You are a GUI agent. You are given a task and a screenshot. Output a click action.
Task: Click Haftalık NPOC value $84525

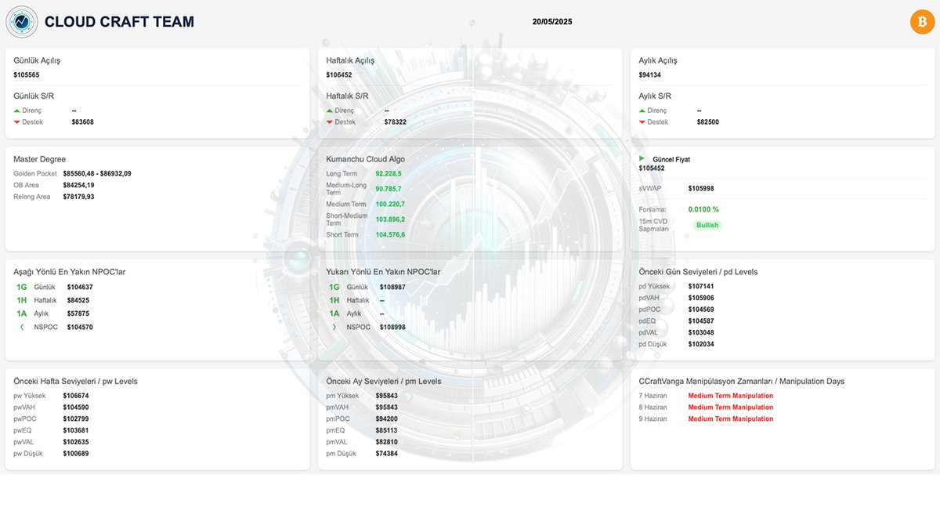(78, 300)
